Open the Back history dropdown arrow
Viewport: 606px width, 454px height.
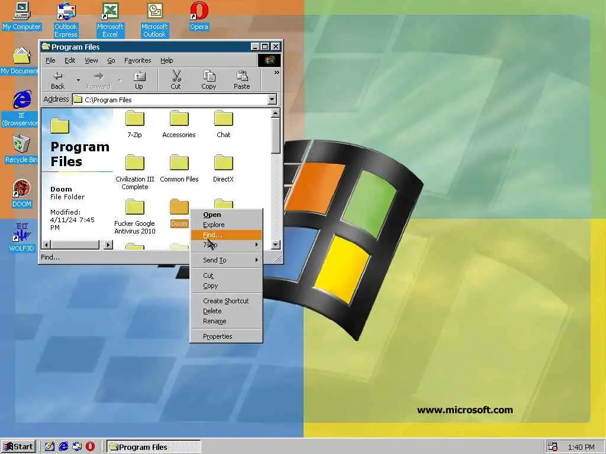[78, 80]
